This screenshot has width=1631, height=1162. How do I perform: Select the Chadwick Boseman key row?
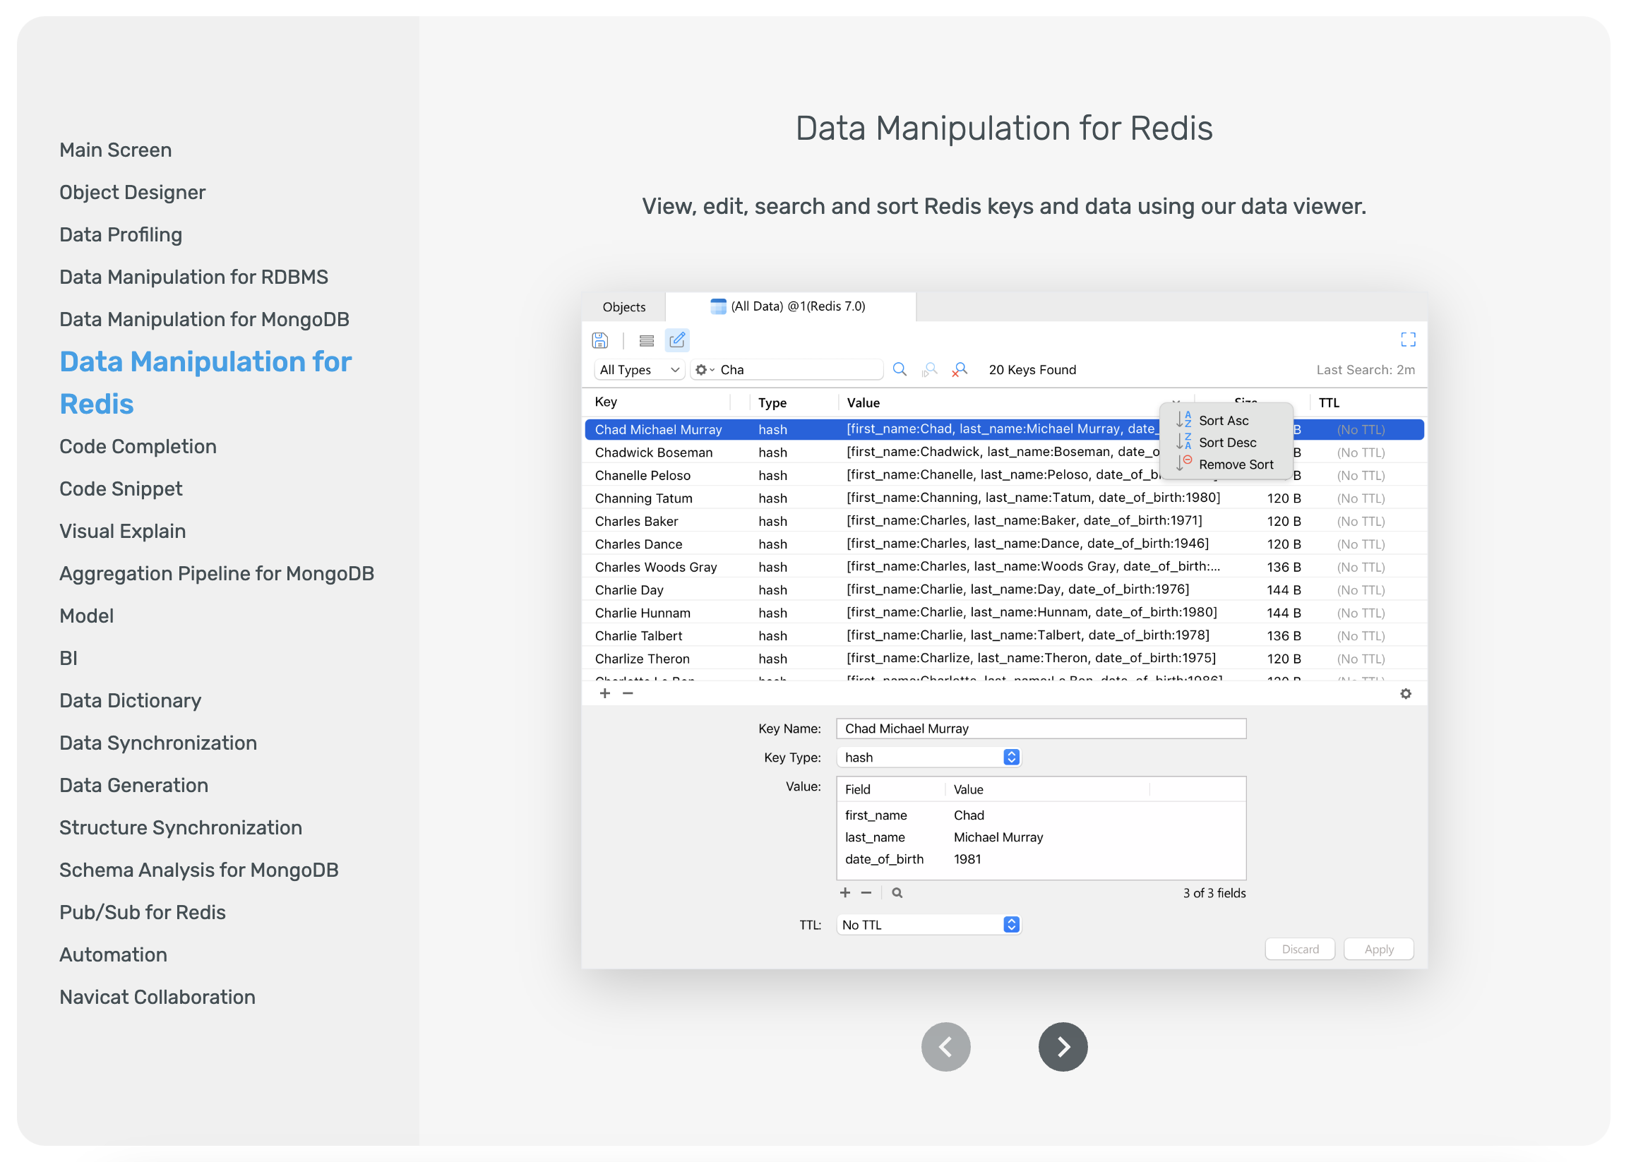pos(1003,453)
